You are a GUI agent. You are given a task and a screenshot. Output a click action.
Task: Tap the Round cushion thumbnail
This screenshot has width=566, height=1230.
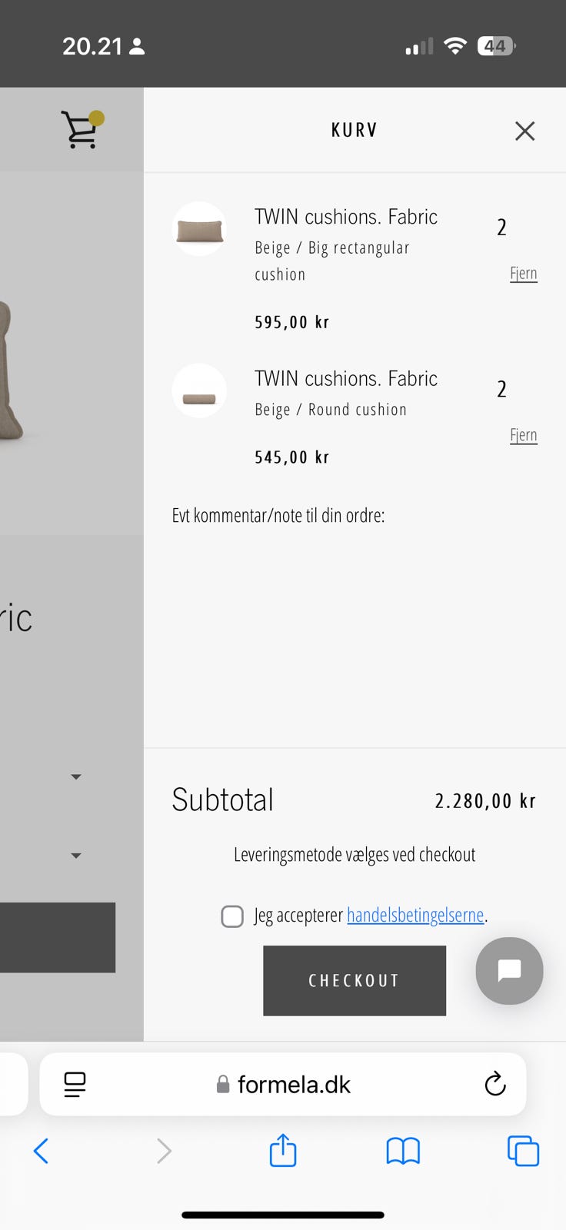(x=199, y=392)
